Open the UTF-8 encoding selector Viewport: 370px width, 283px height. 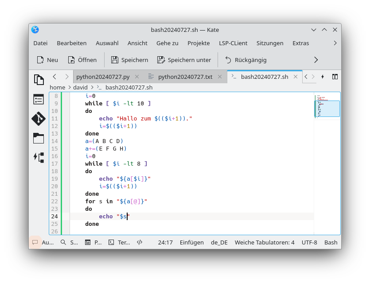(x=309, y=242)
